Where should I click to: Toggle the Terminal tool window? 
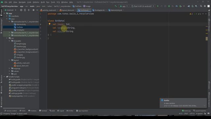(x=43, y=111)
